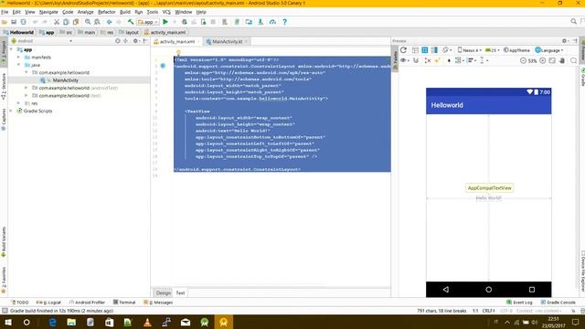
Task: Click the Find magnifier icon in main toolbar
Action: point(88,22)
